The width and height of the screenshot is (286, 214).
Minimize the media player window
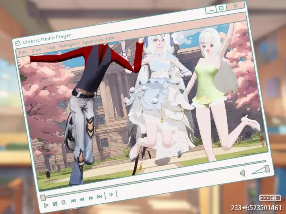(211, 10)
